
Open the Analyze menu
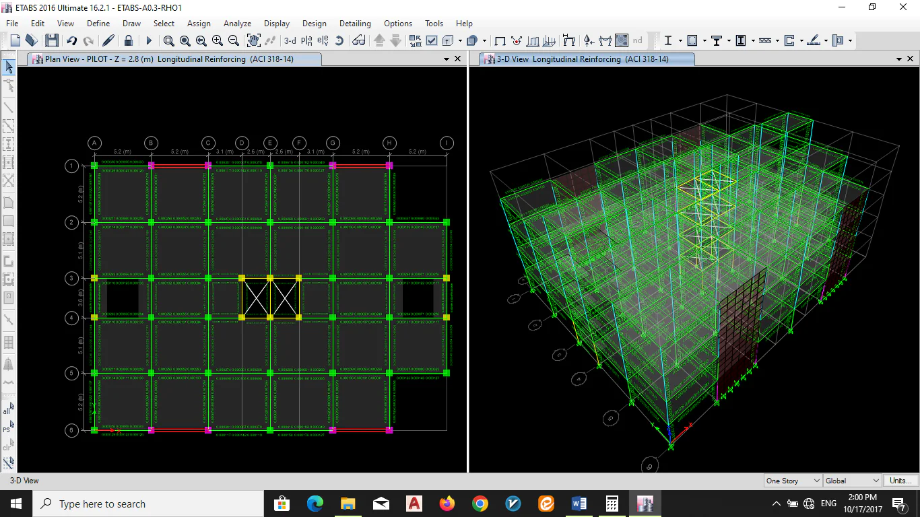tap(237, 23)
